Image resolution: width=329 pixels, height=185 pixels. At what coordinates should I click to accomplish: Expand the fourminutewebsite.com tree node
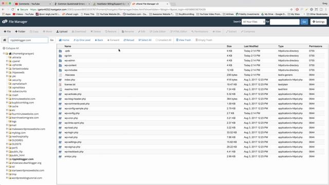7,114
